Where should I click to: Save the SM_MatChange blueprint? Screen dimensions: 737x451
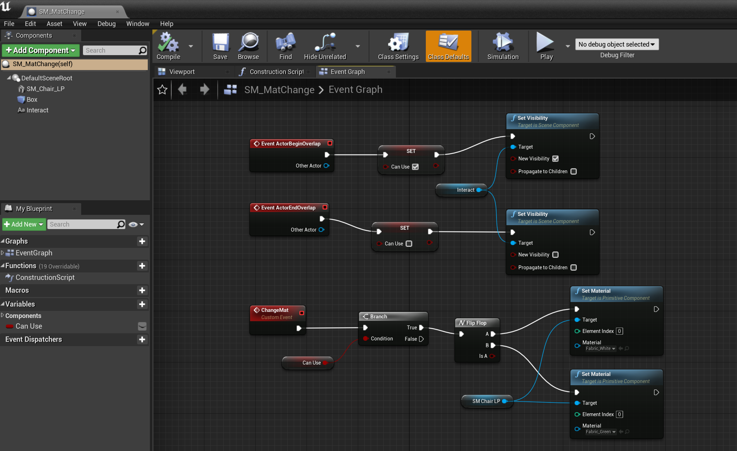coord(220,46)
